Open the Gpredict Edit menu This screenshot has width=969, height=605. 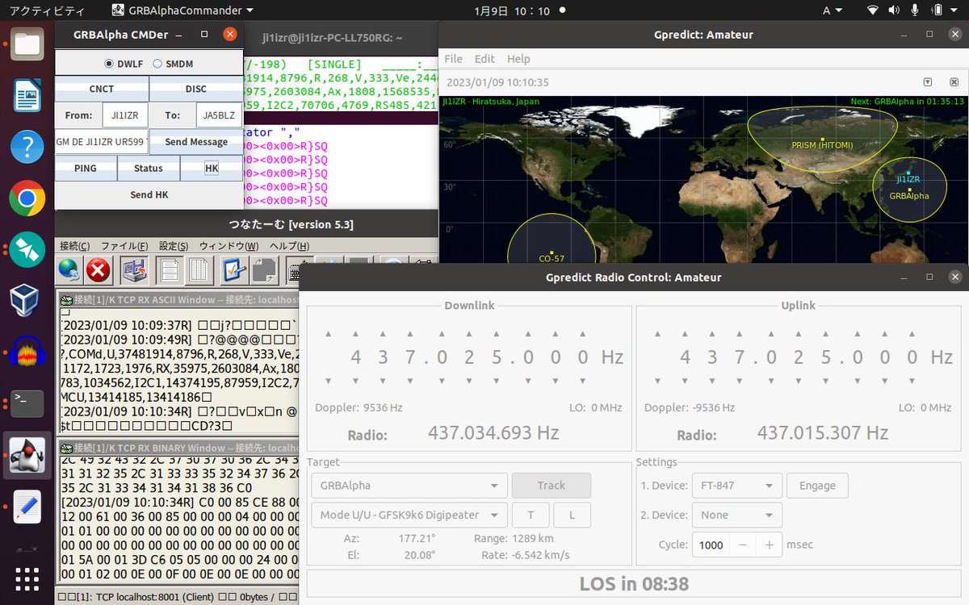(484, 59)
